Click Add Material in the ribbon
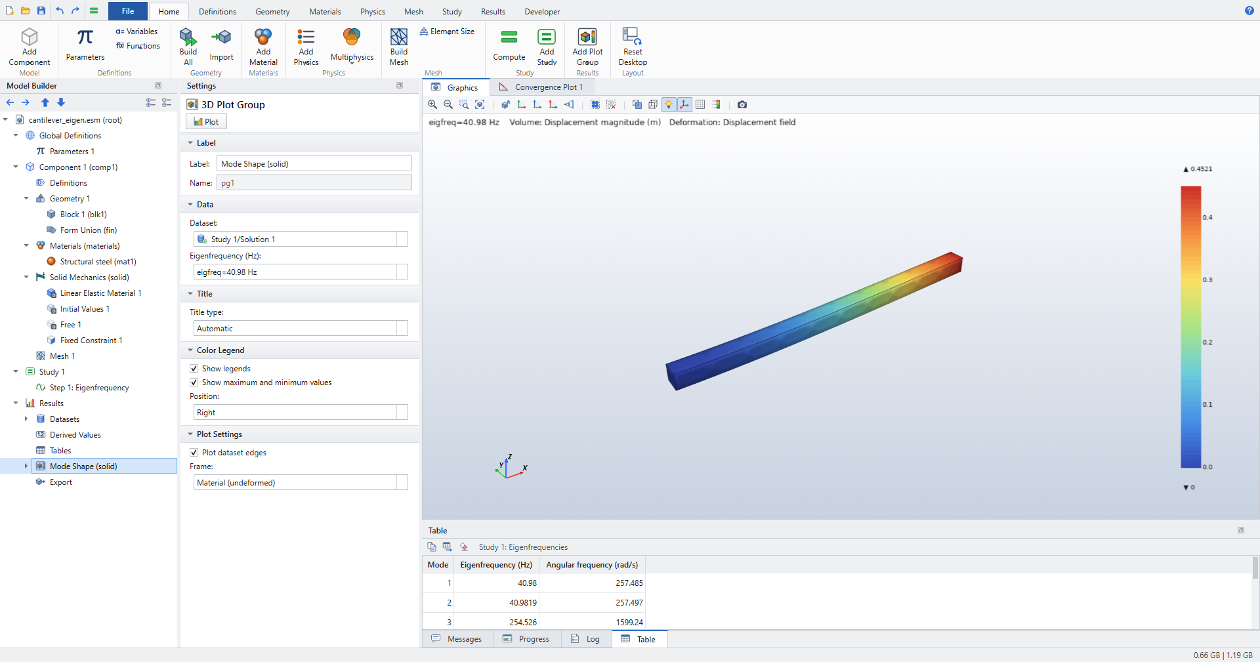1260x662 pixels. [263, 47]
